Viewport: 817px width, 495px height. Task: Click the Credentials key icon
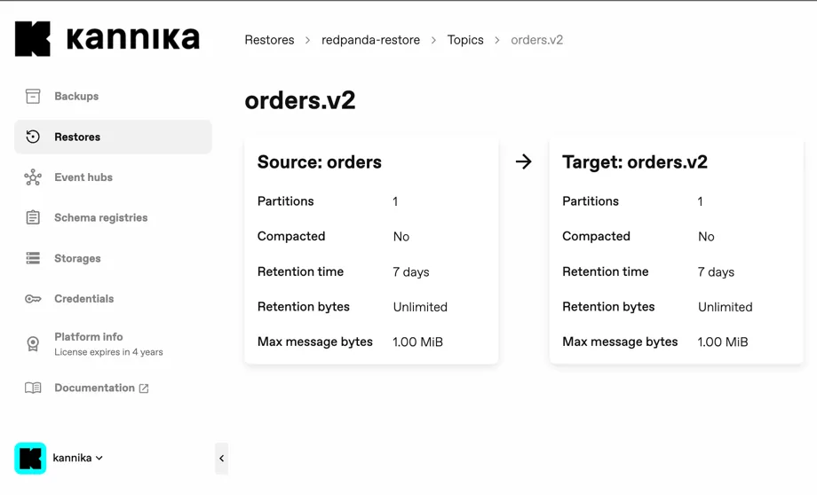click(33, 299)
